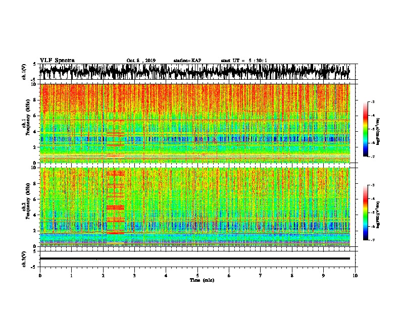The width and height of the screenshot is (400, 309).
Task: Click the ch.2 Frequency (kHz) axis label
Action: pyautogui.click(x=26, y=201)
